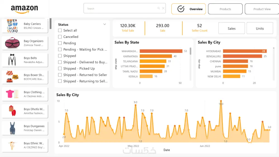Viewport: 279px width, 157px height.
Task: Click the 120.30K Total Sale card
Action: click(128, 28)
